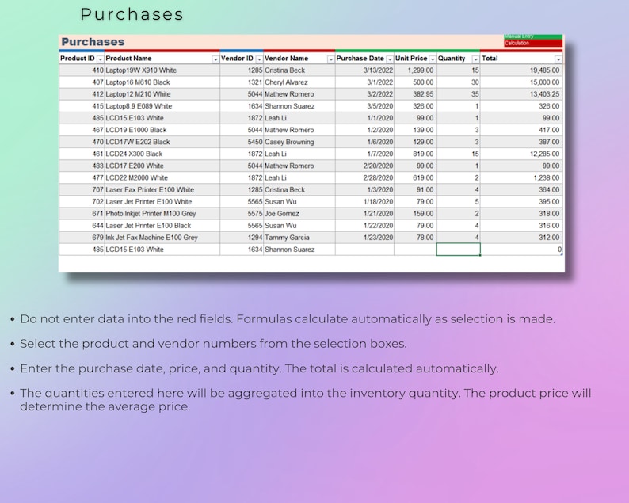
Task: Open the Vendor Name filter dropdown
Action: point(331,59)
